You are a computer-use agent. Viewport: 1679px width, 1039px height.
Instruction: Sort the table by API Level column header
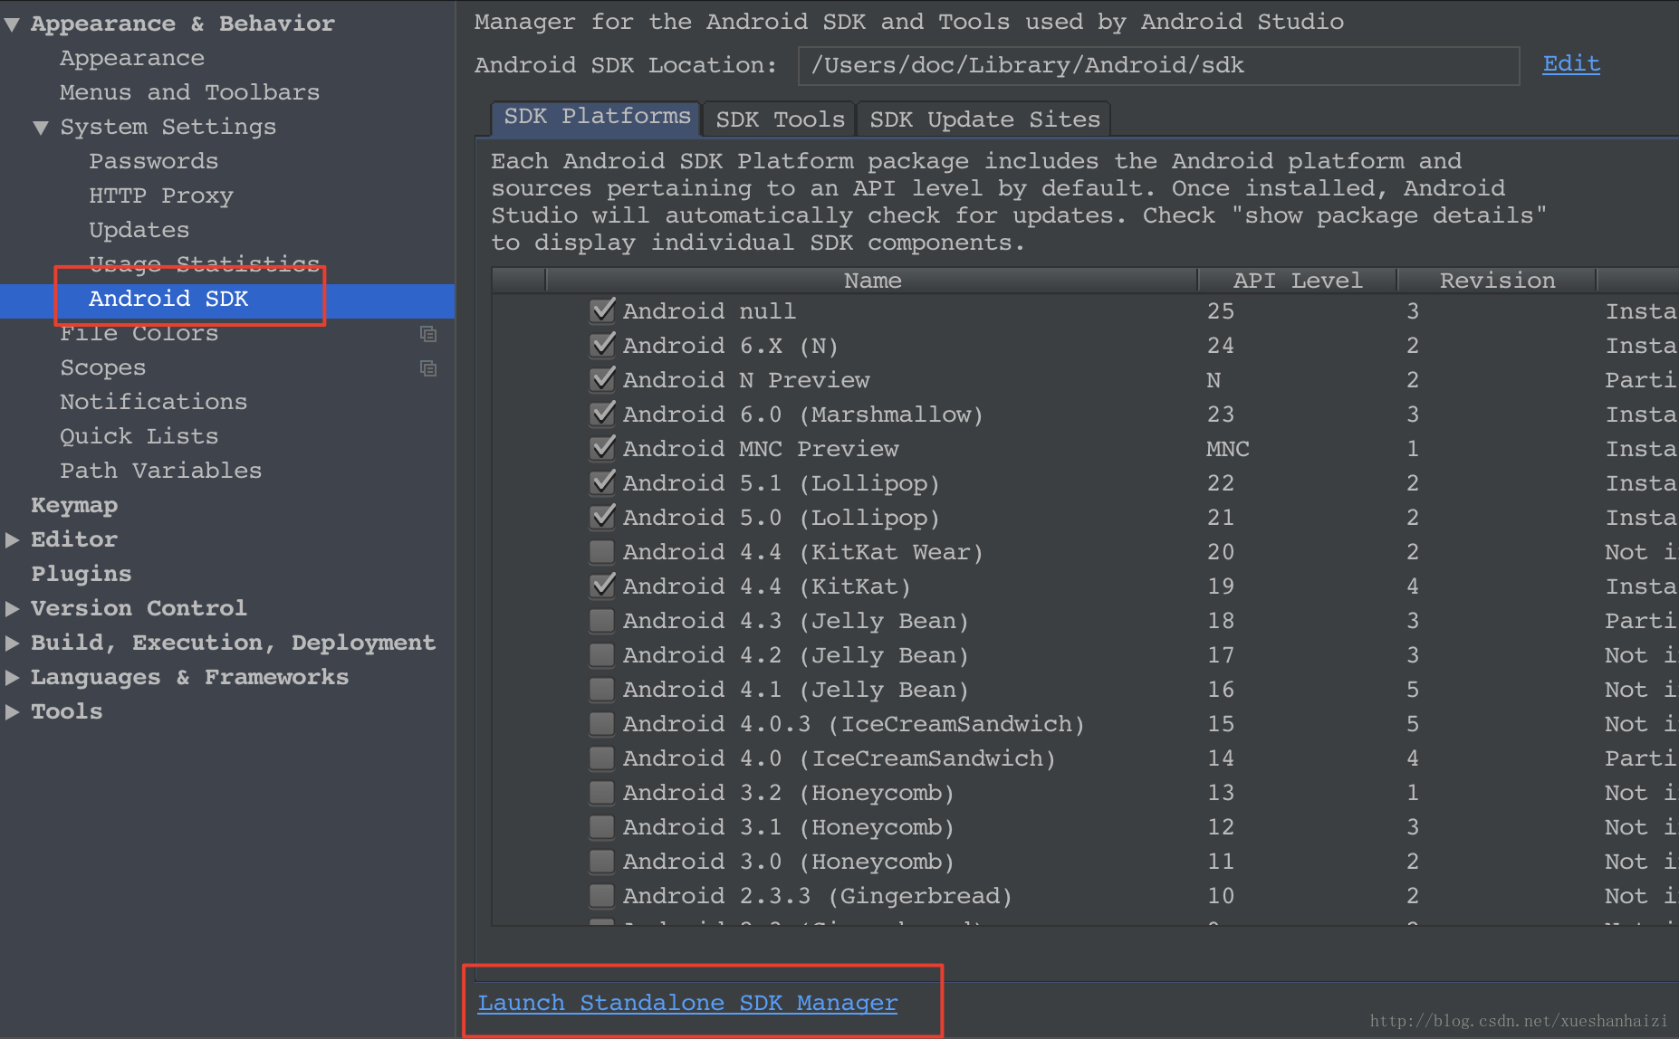tap(1297, 281)
